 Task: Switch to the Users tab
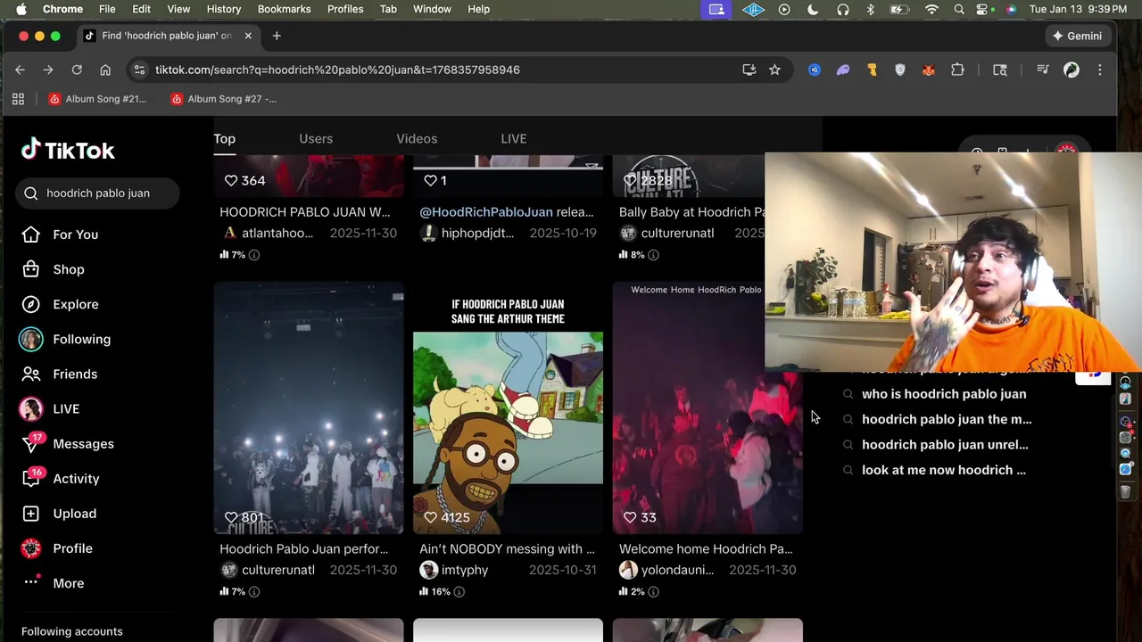coord(316,138)
